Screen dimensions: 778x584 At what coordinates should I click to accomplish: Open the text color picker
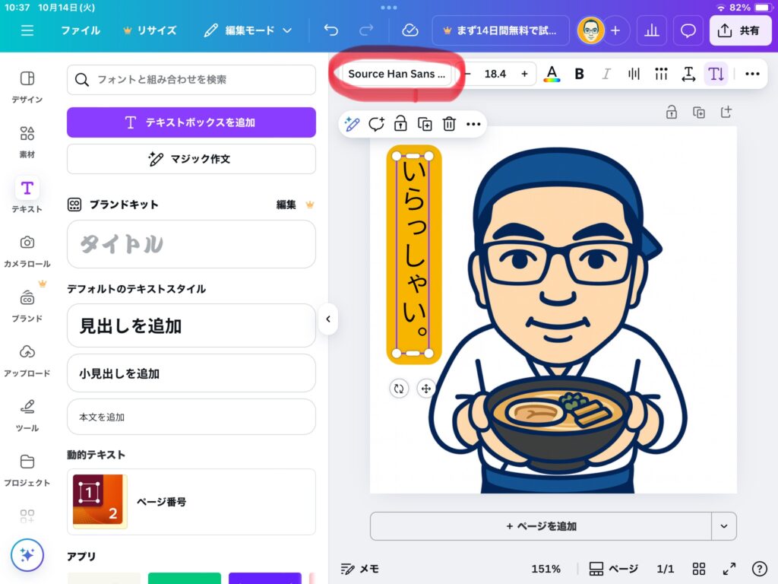552,74
